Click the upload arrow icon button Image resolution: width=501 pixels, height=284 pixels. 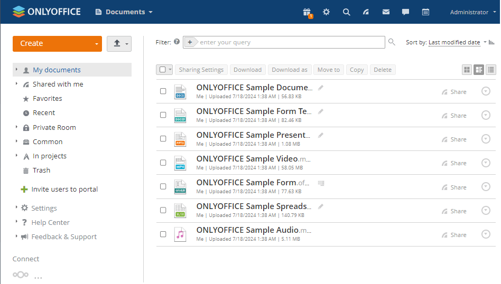[x=117, y=44]
